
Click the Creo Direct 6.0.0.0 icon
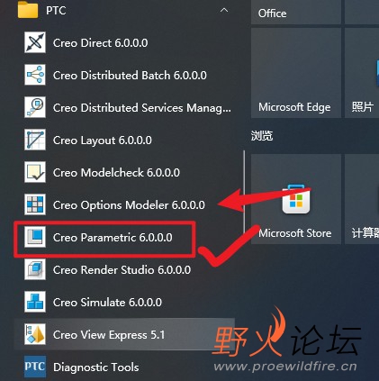click(x=35, y=42)
